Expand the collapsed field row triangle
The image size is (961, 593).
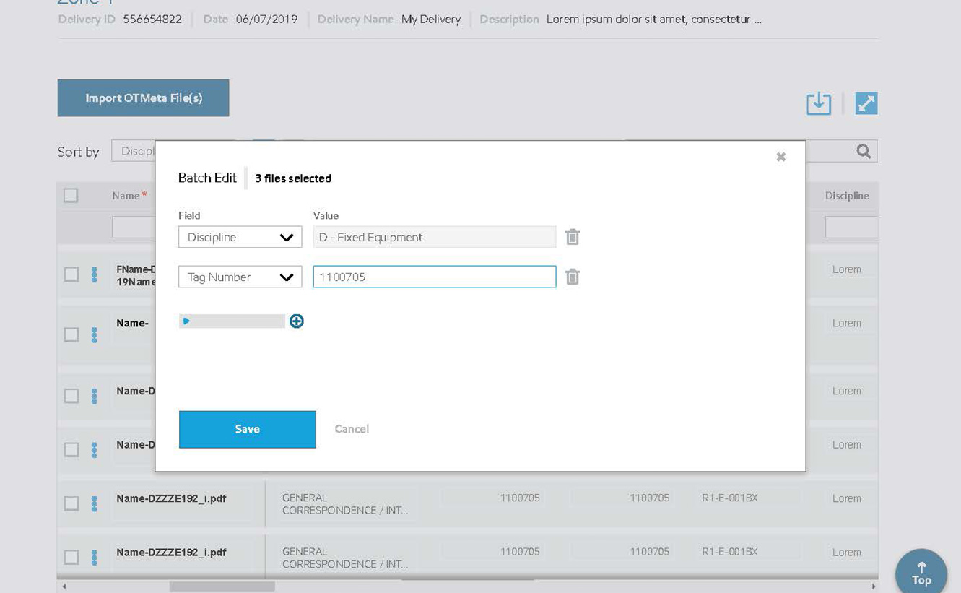(x=186, y=321)
